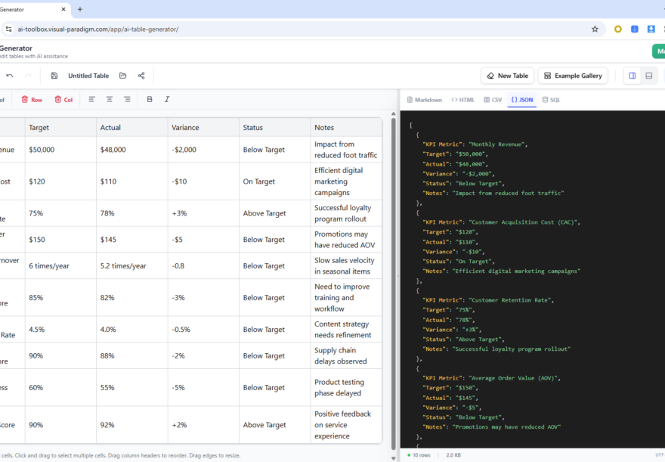Click the address bar showing ai-toolbox URL
Screen dimensions: 665x462
tap(113, 28)
